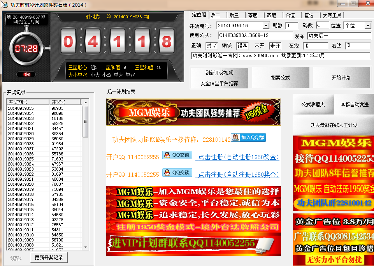This screenshot has height=266, width=374.
Task: Select record row 20140919035
Action: click(44, 108)
